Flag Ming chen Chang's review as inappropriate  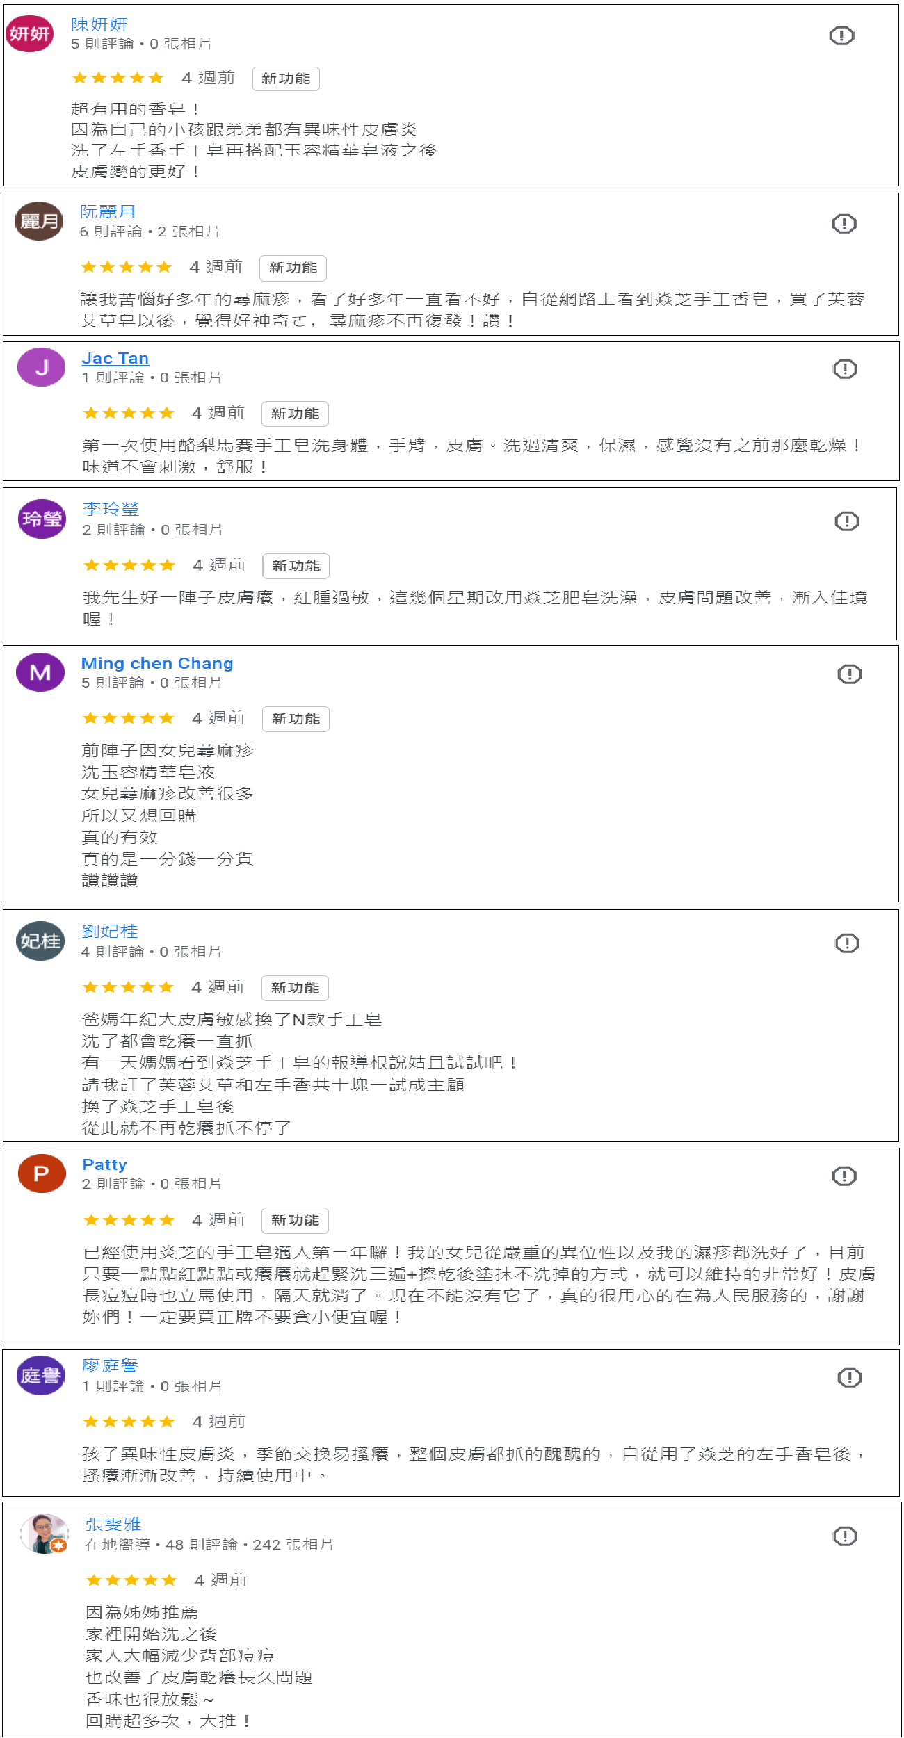[x=849, y=674]
